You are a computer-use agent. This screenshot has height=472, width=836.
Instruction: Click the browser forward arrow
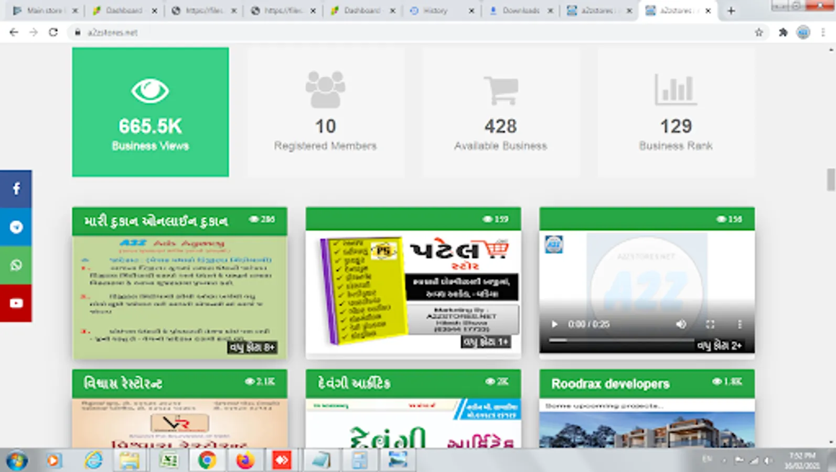coord(33,32)
